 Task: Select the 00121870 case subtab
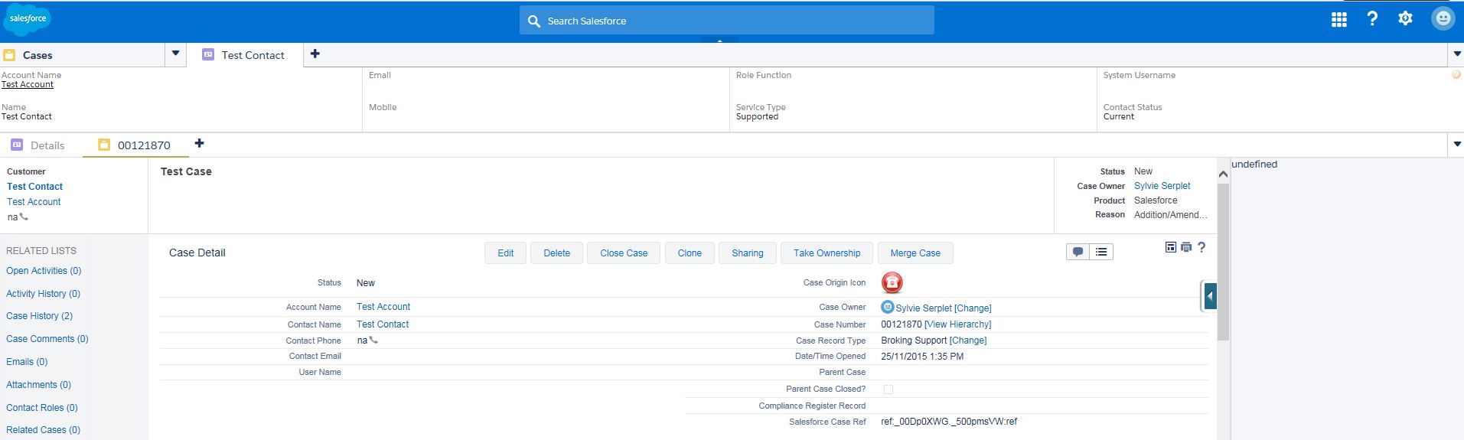click(135, 145)
